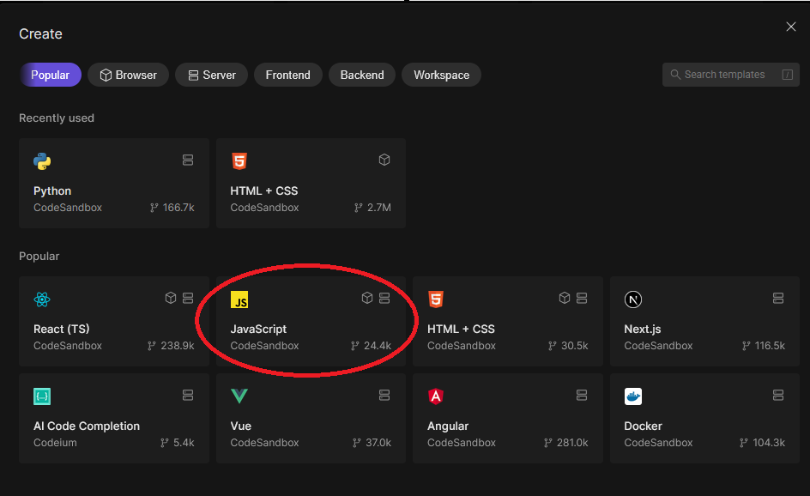Viewport: 810px width, 496px height.
Task: Click the Docker whale logo icon
Action: [633, 396]
